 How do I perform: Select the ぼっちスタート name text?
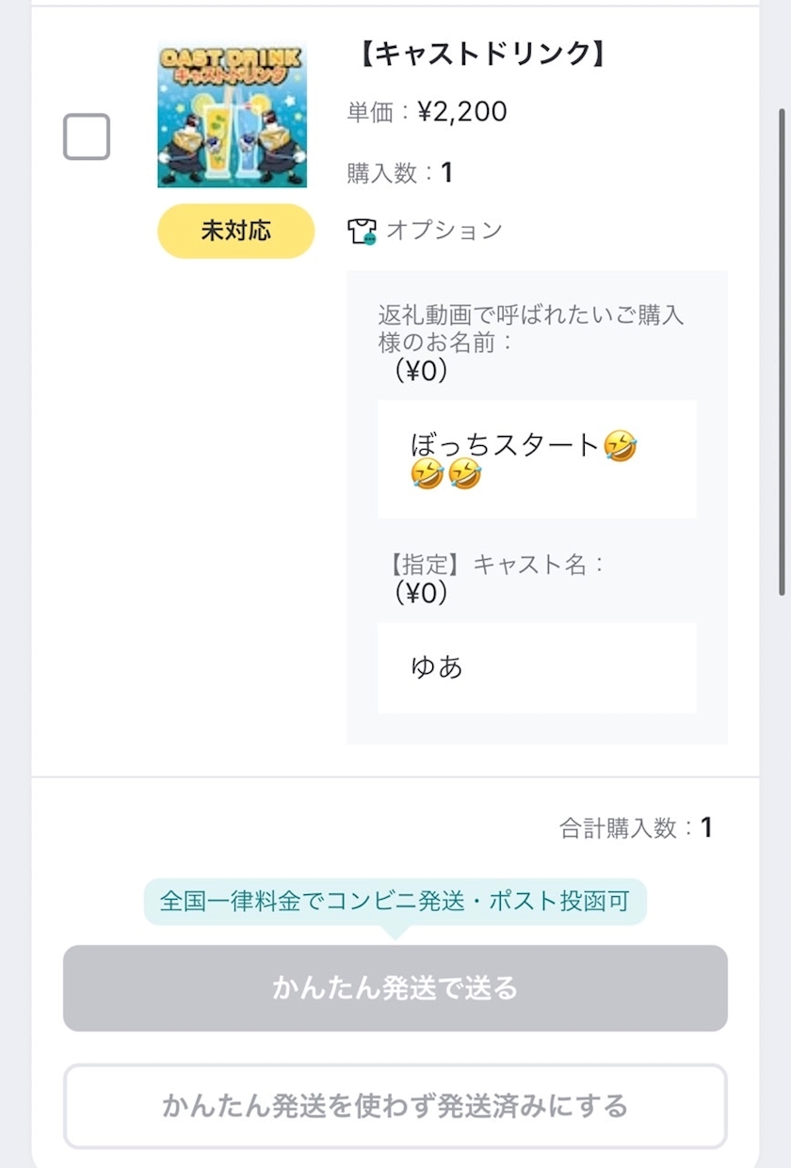point(505,444)
